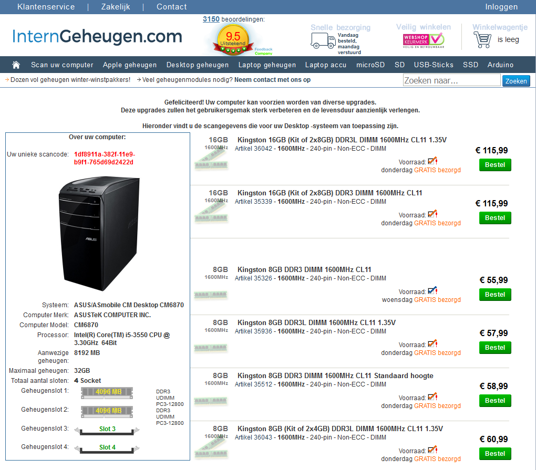
Task: Click the home icon in the navigation bar
Action: (16, 64)
